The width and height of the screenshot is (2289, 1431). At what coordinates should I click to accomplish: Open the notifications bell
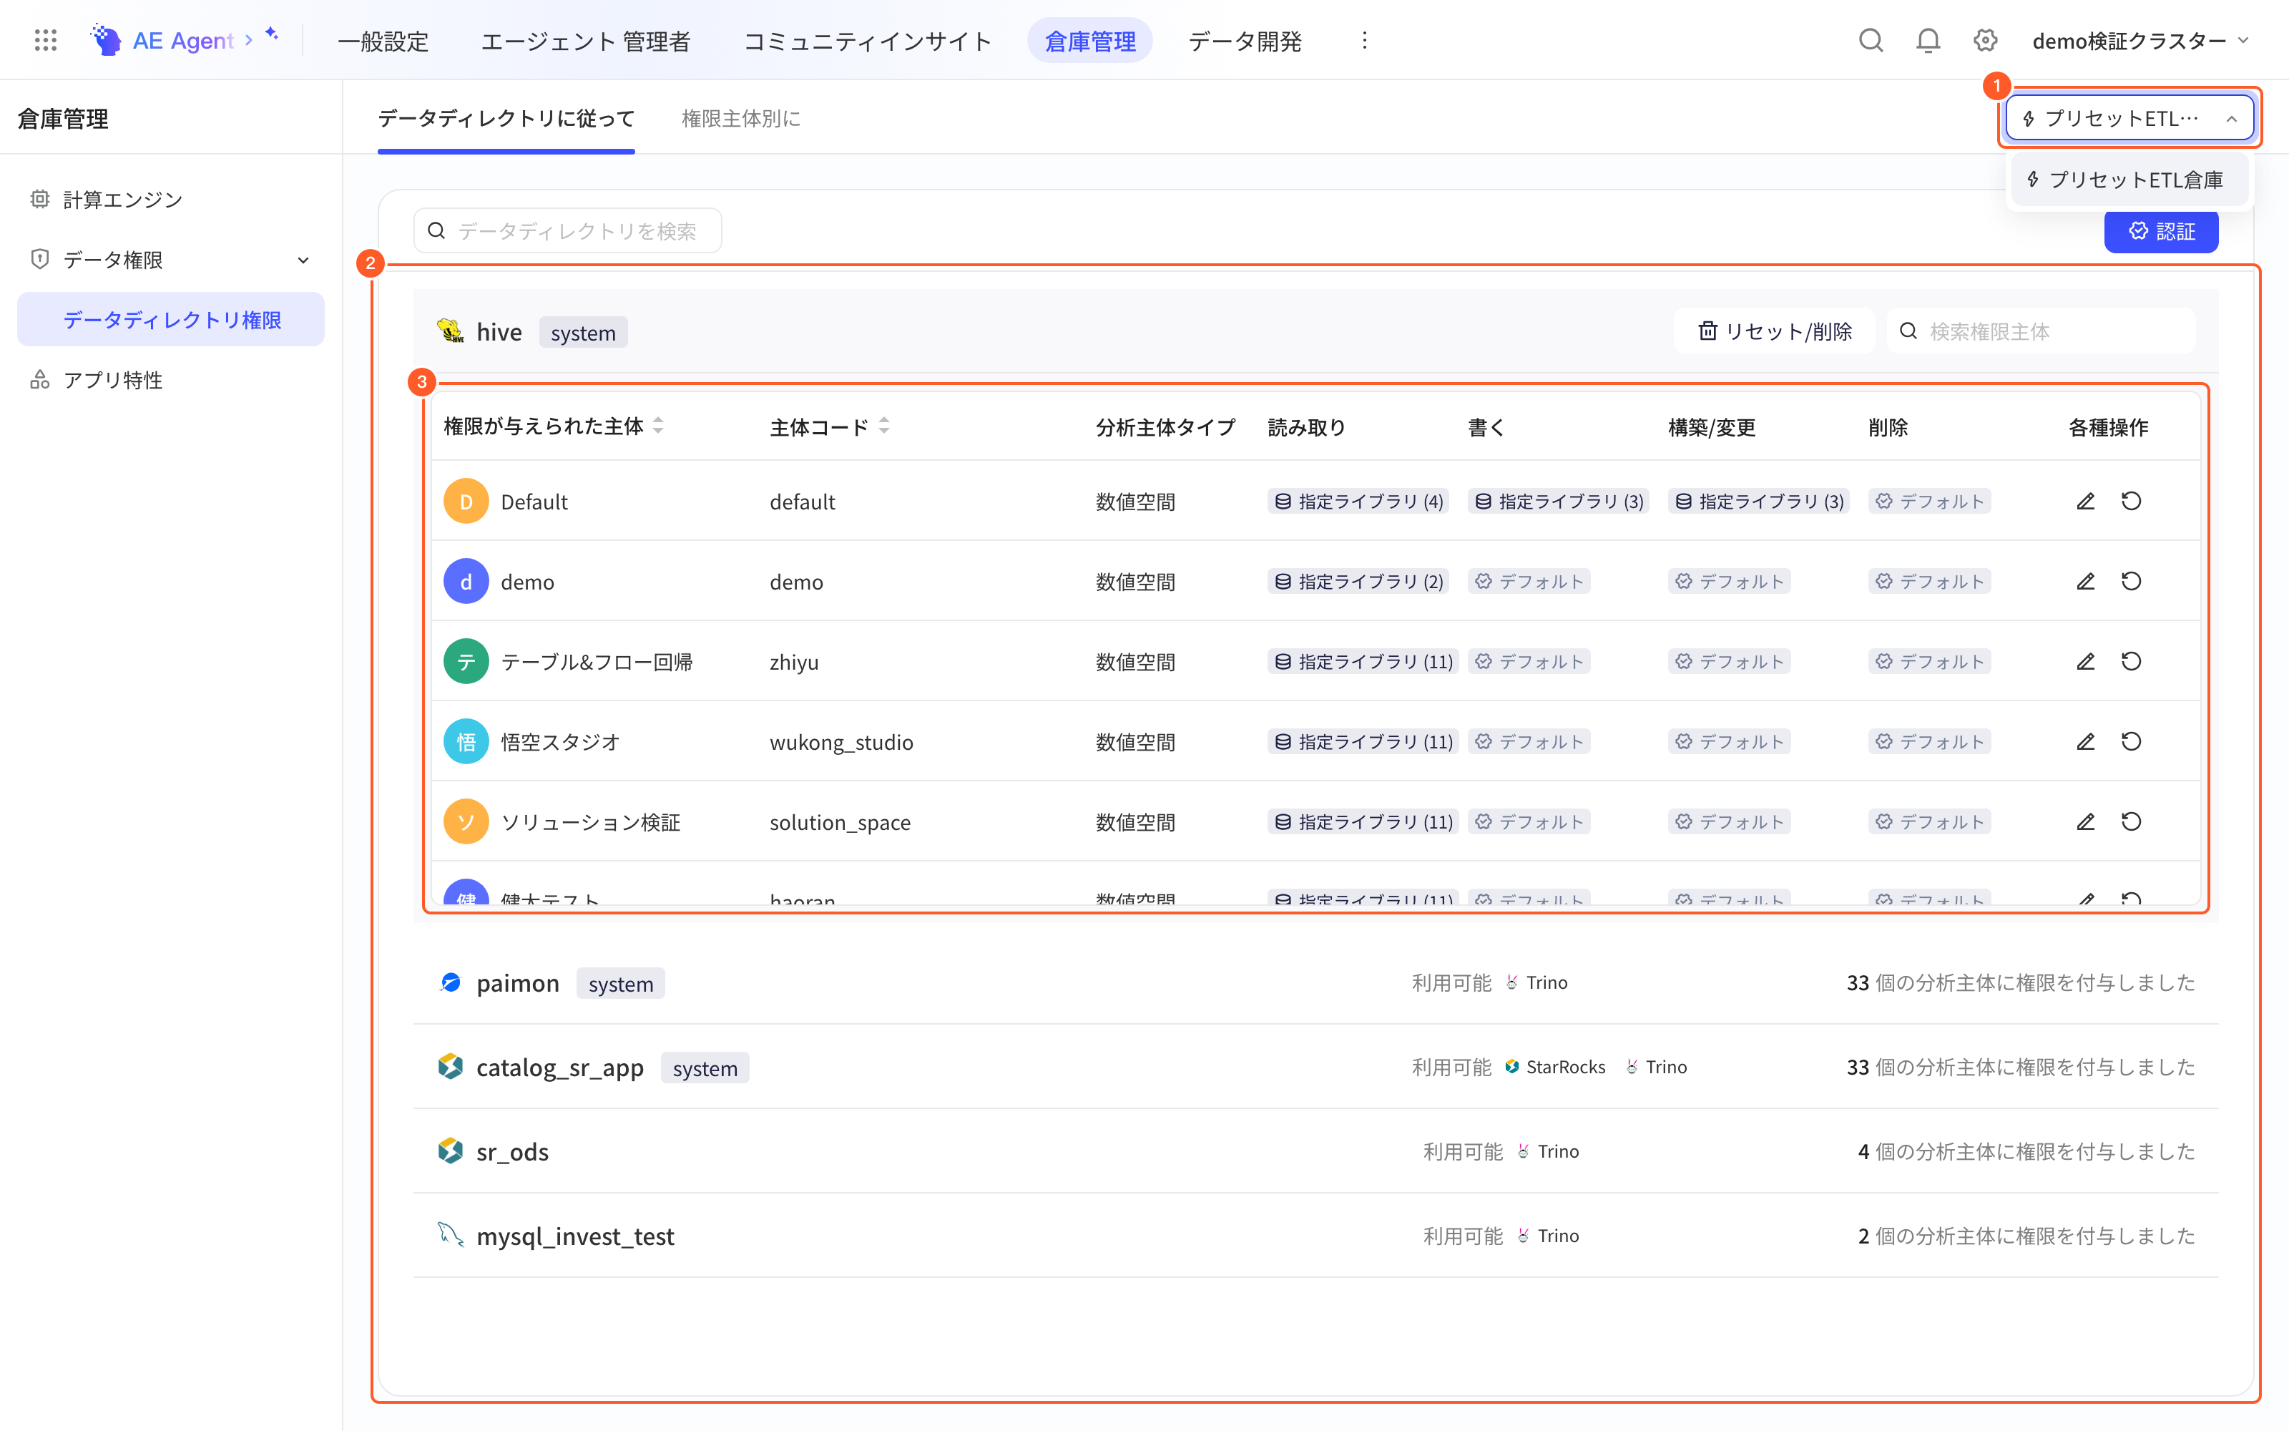(x=1928, y=40)
